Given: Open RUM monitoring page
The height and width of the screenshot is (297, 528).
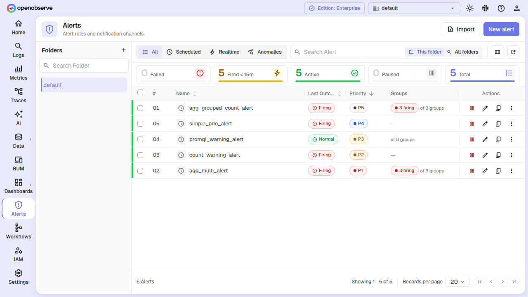Looking at the screenshot, I should [18, 164].
